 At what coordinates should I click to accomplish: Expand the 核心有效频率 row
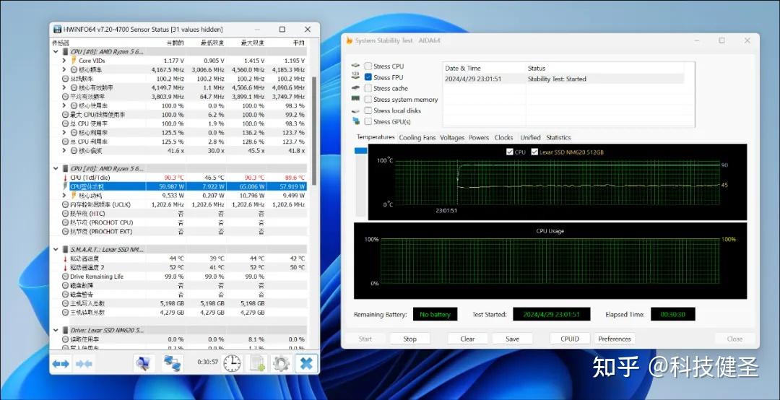(64, 87)
